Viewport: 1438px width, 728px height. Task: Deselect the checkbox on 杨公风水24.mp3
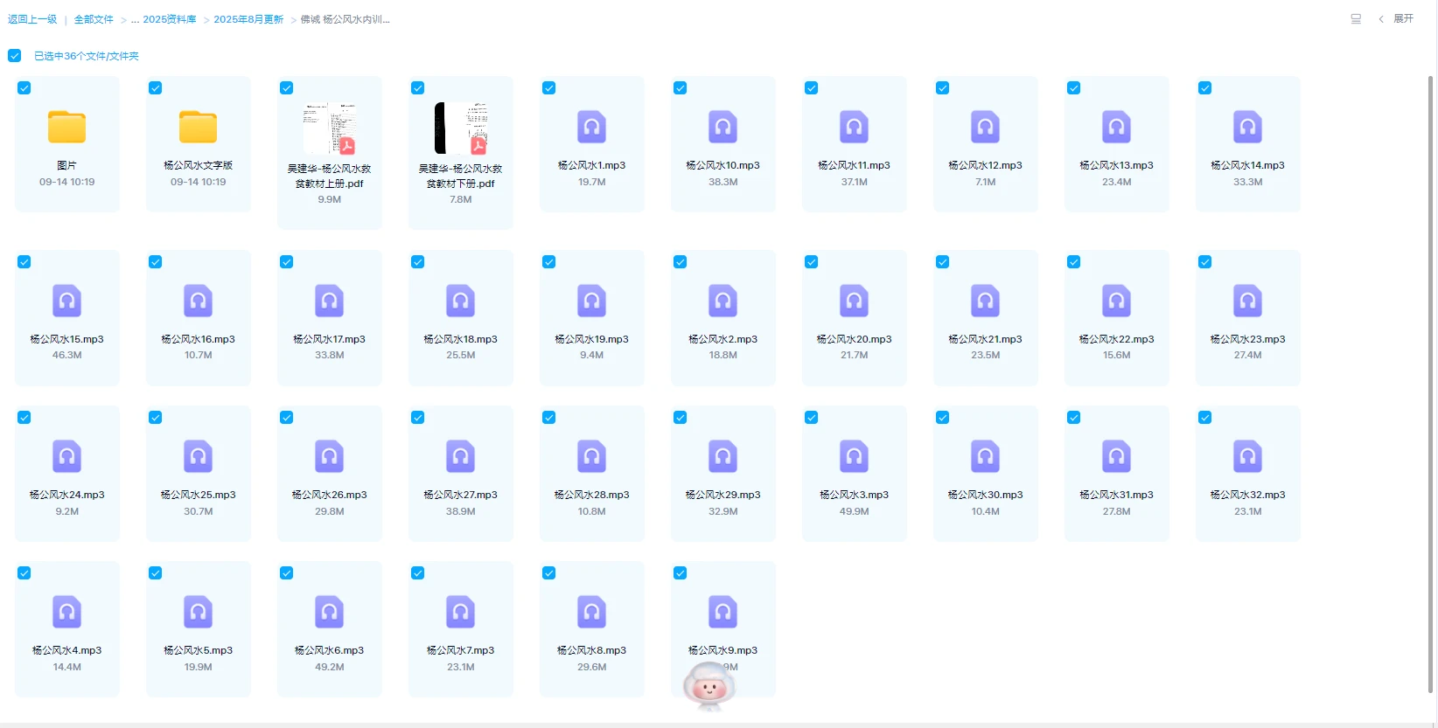tap(24, 418)
